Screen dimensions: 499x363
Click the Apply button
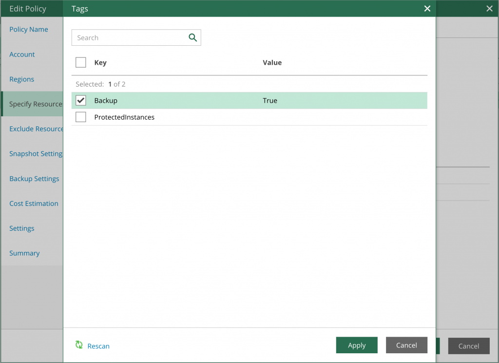356,345
